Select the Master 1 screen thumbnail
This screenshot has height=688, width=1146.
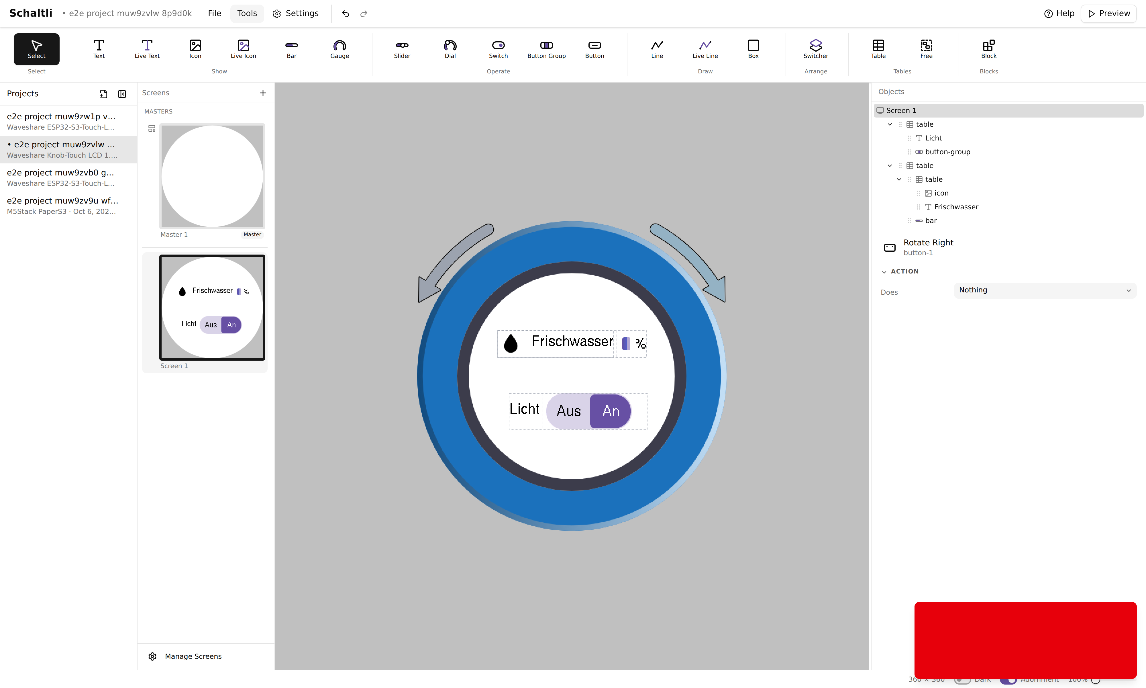(212, 176)
